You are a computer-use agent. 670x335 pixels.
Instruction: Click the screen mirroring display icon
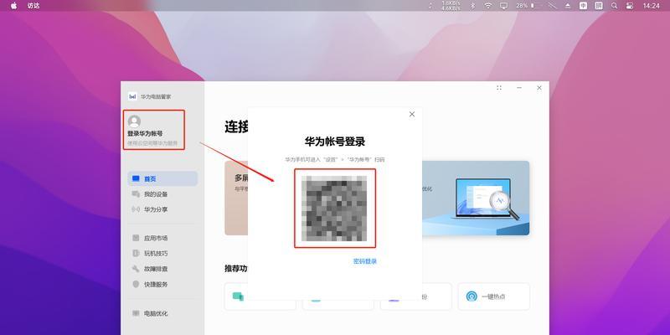click(x=504, y=6)
